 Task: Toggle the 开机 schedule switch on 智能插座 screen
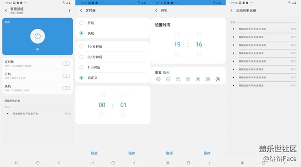(x=66, y=76)
